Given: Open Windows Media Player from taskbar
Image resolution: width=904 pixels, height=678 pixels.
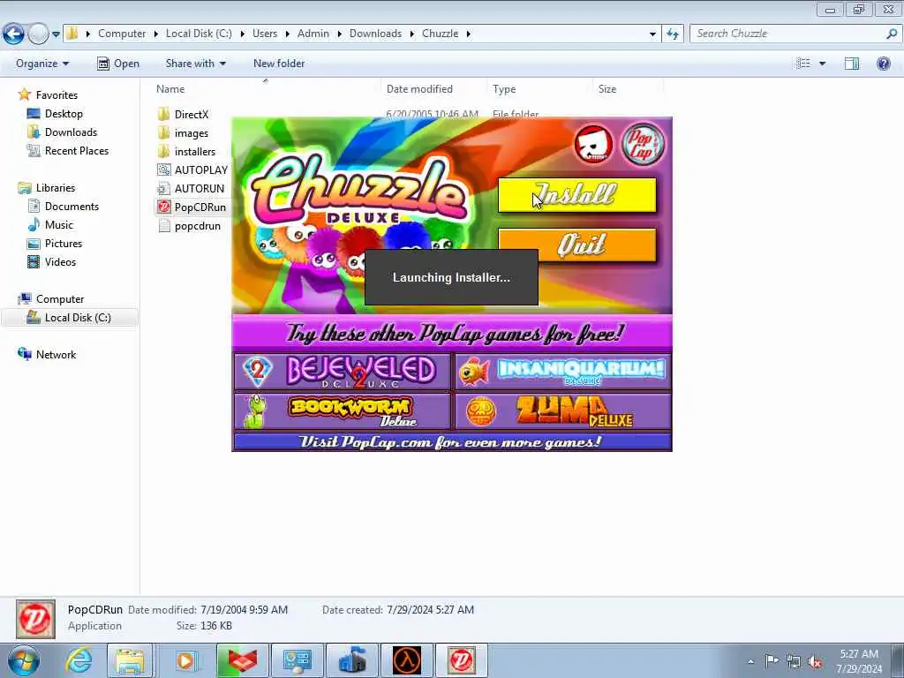Looking at the screenshot, I should (x=185, y=660).
